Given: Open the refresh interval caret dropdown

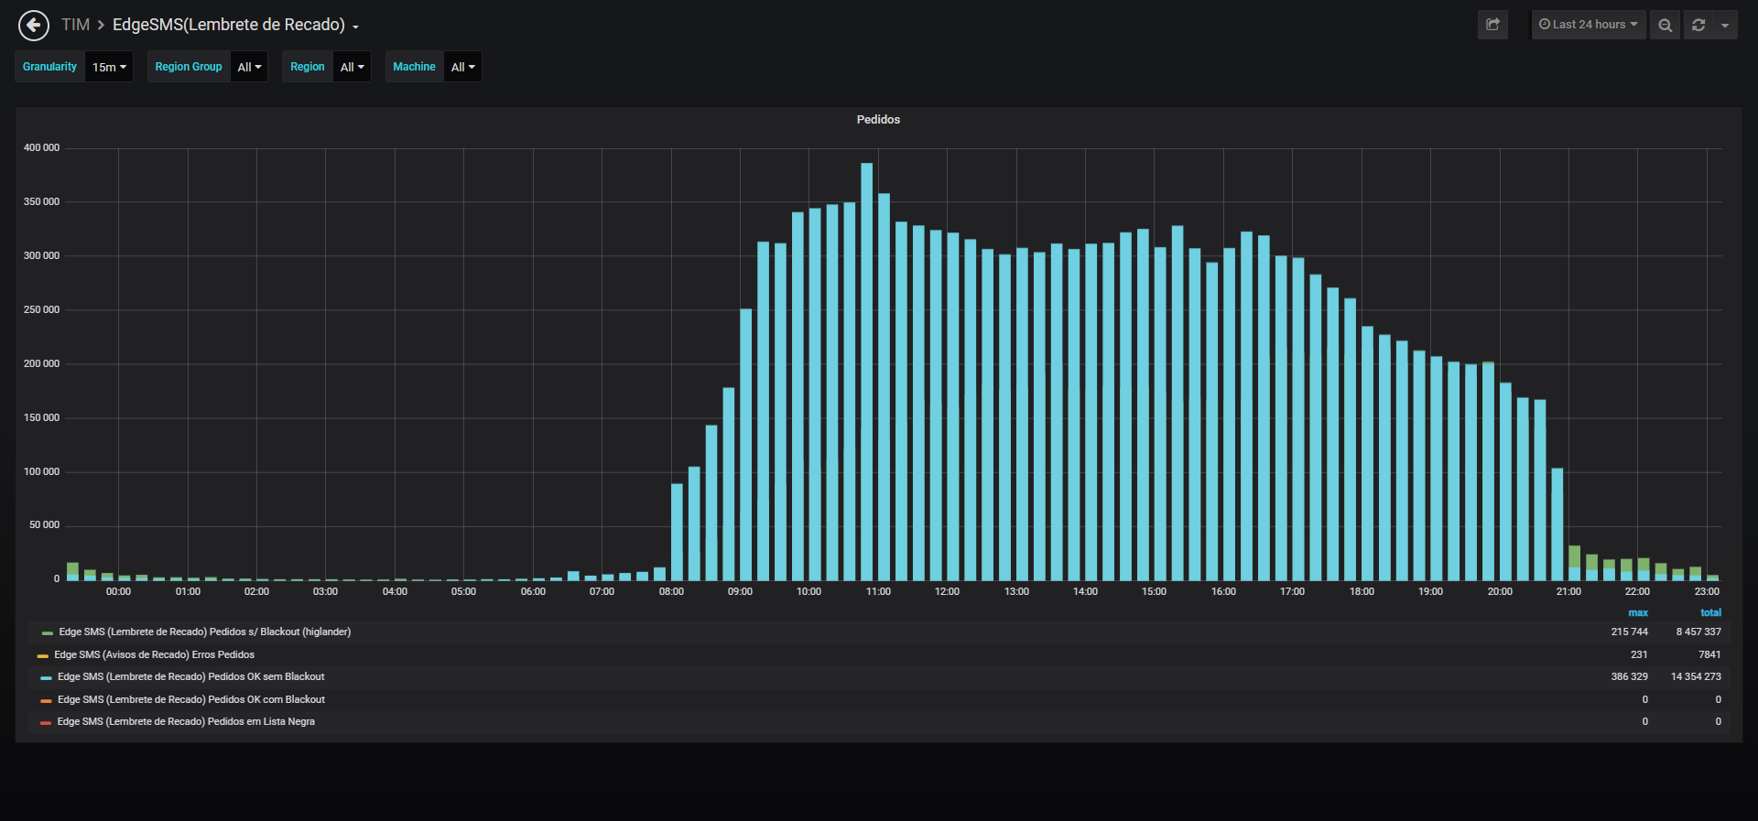Looking at the screenshot, I should (x=1725, y=25).
